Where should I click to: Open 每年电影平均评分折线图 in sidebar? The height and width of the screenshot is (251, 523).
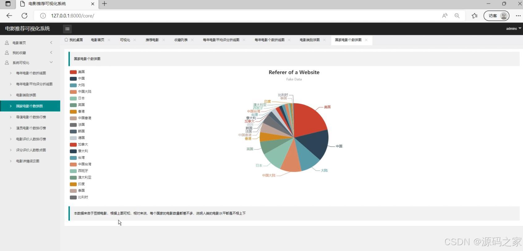(30, 84)
